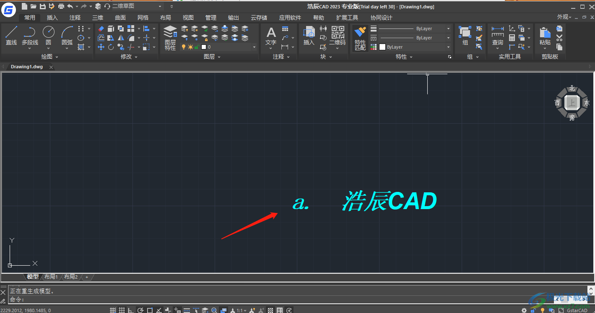Click the white color swatch in 特性 panel
This screenshot has width=595, height=313.
pos(382,47)
